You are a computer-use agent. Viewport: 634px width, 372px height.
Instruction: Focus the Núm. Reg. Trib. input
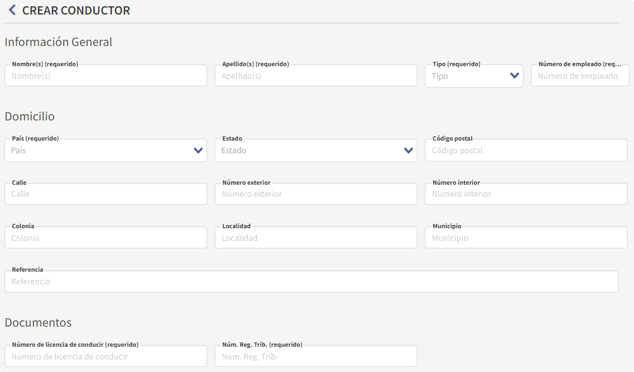click(316, 357)
